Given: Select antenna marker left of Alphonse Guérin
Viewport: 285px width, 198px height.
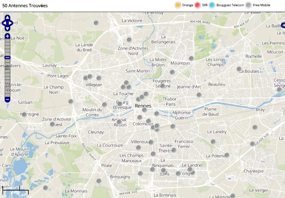Looking at the screenshot, I should tap(156, 114).
